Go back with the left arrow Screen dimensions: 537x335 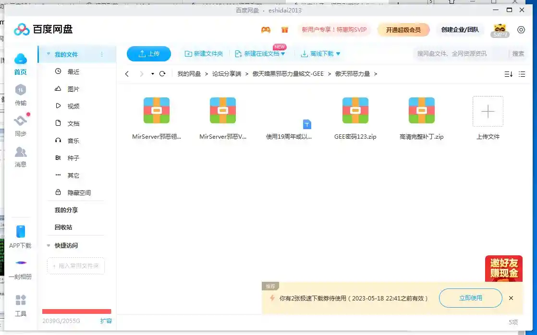point(127,74)
